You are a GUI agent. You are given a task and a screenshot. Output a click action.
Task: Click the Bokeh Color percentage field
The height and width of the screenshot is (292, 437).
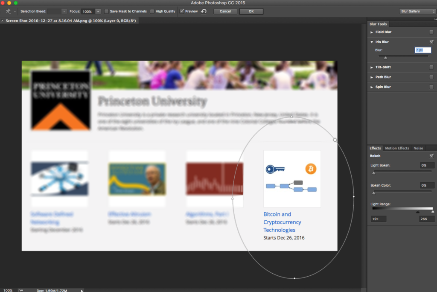(427, 185)
